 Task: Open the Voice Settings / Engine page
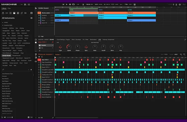(63, 40)
